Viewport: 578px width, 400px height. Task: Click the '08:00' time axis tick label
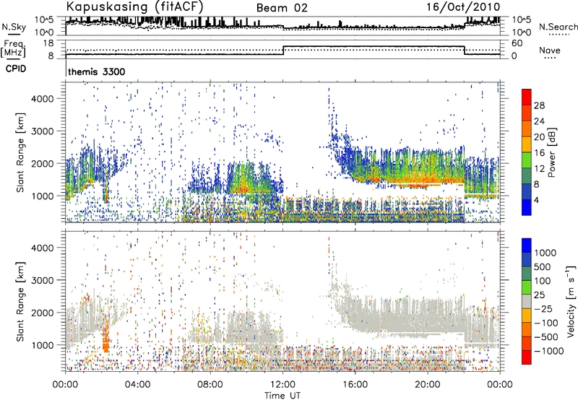pos(210,385)
